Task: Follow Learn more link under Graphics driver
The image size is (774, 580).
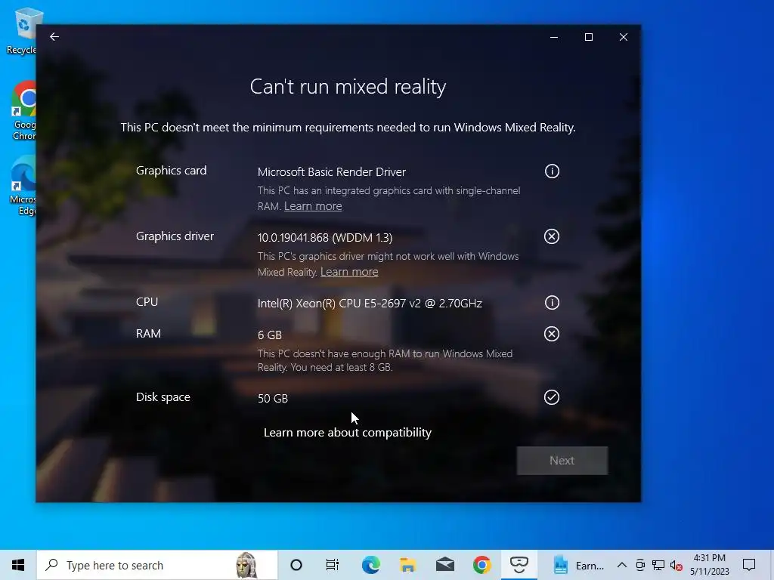Action: pos(349,272)
